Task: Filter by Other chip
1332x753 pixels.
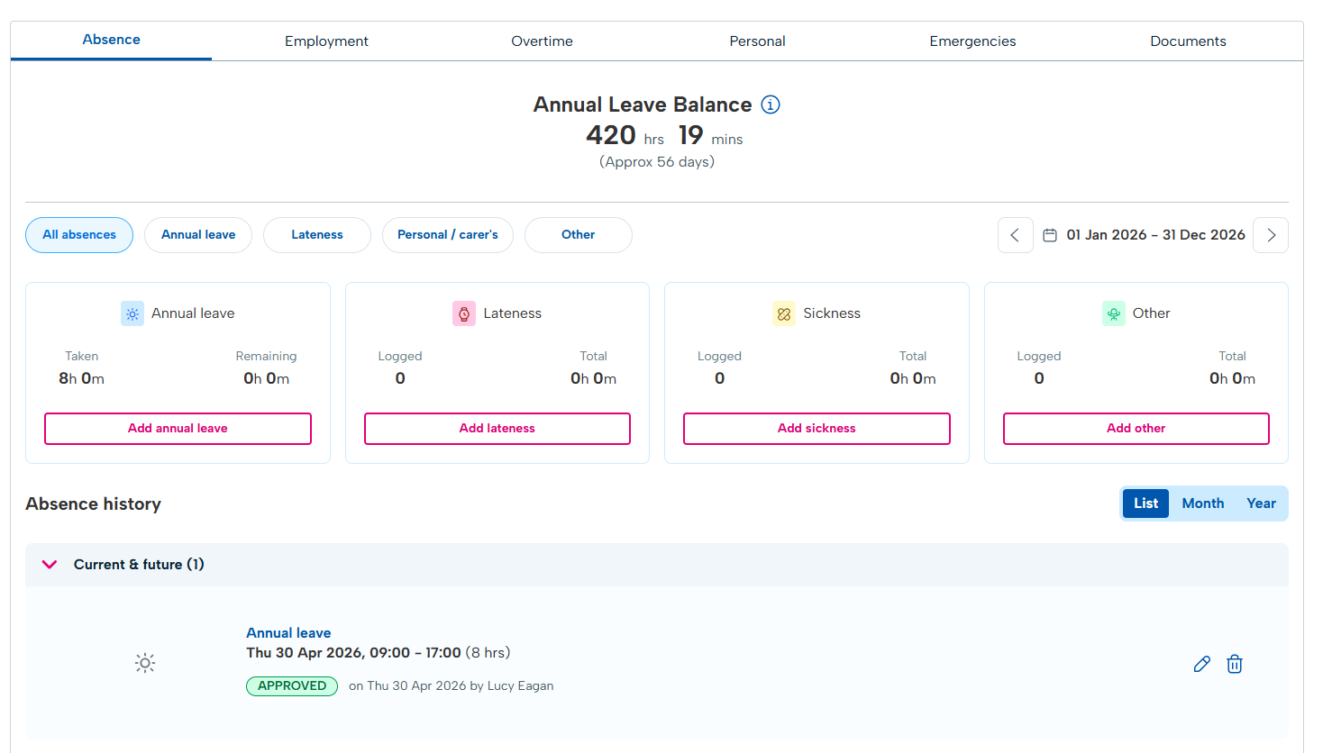Action: point(579,235)
